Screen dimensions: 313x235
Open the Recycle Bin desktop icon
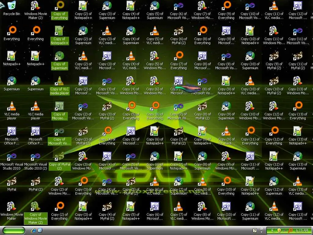pyautogui.click(x=12, y=9)
